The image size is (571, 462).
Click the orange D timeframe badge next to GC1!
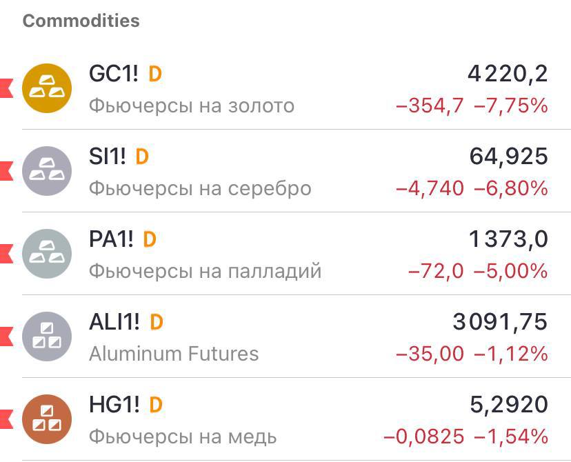154,73
